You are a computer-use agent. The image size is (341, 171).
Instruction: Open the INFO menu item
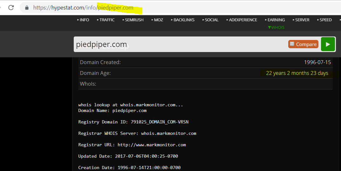[x=83, y=20]
